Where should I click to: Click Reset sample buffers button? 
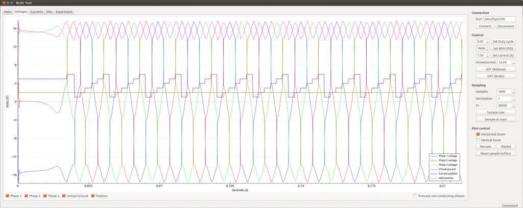pos(495,153)
